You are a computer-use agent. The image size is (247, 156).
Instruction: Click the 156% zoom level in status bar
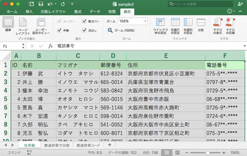coord(235,153)
